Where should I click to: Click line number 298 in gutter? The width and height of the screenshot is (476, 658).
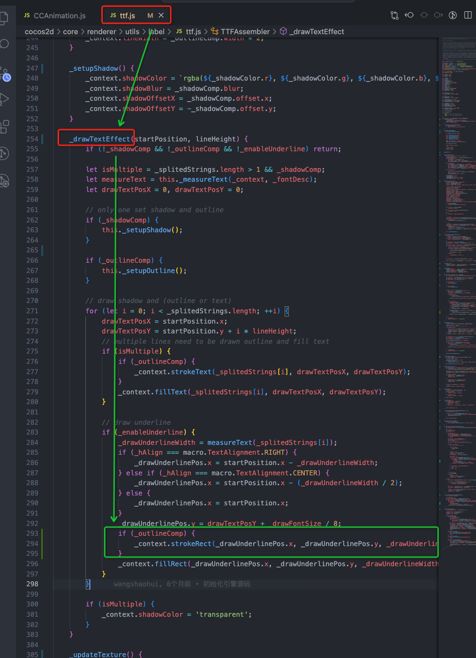coord(32,584)
